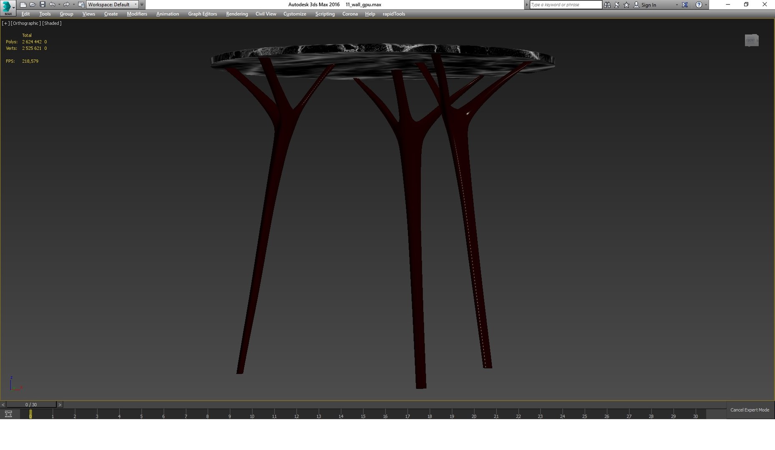The image size is (775, 450).
Task: Open Favorites star icon in InfoCenter
Action: [626, 5]
